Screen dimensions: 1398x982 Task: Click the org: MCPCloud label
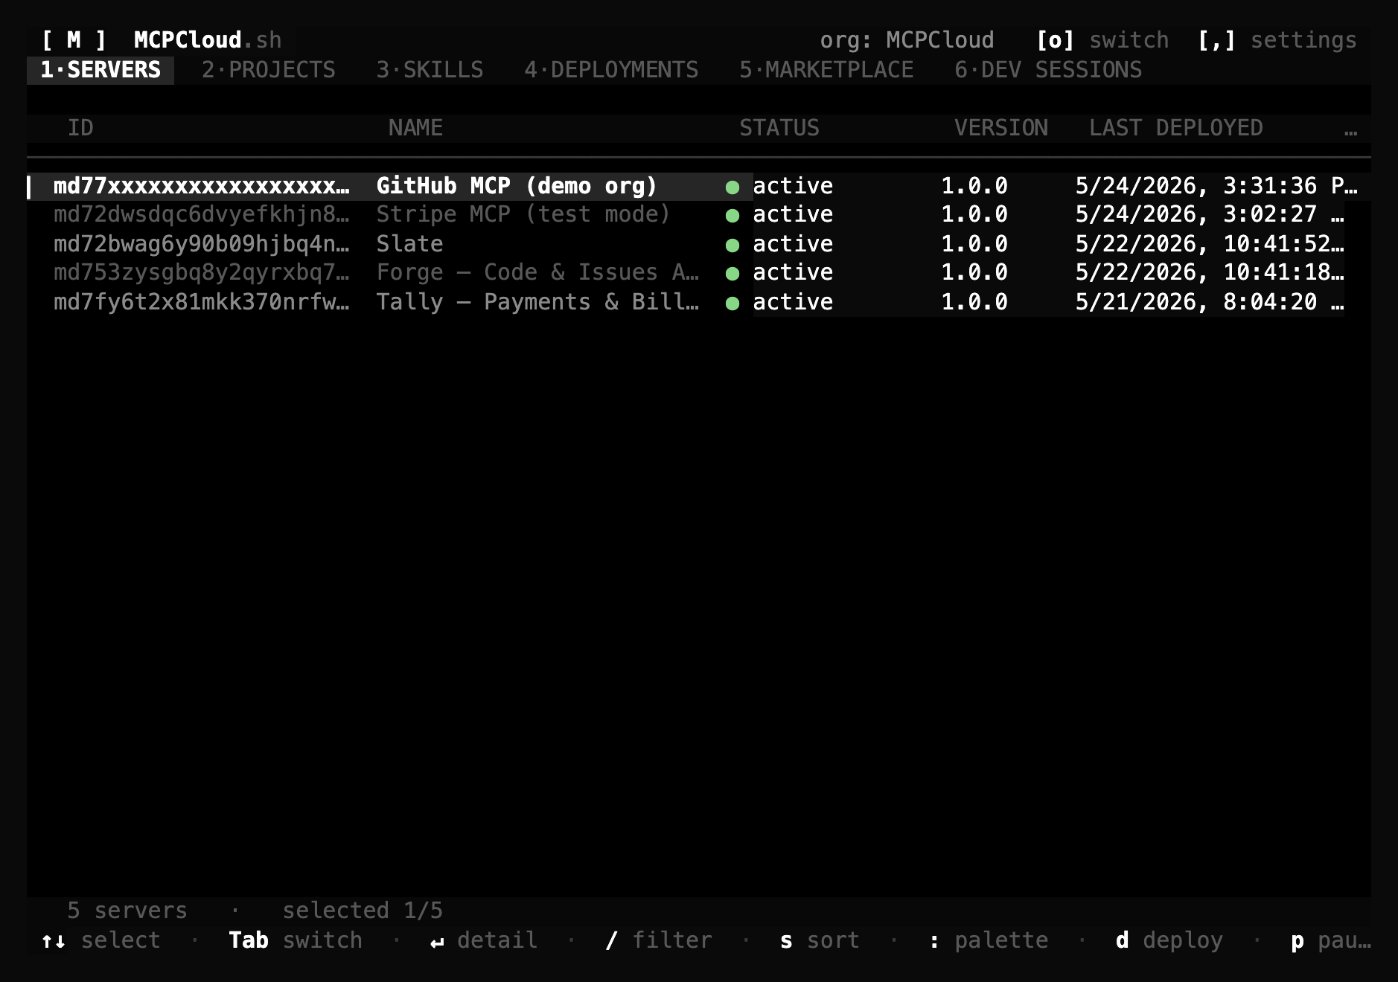click(x=907, y=40)
